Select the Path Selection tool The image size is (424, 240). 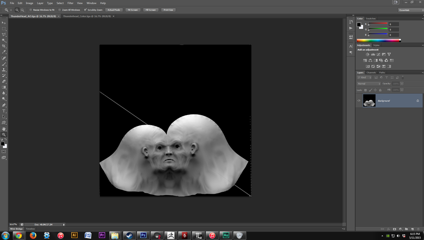point(4,117)
